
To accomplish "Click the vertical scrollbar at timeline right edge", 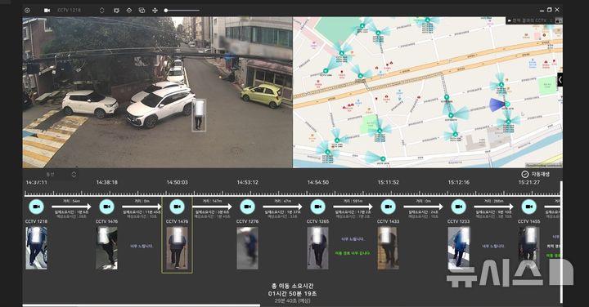I will click(561, 242).
